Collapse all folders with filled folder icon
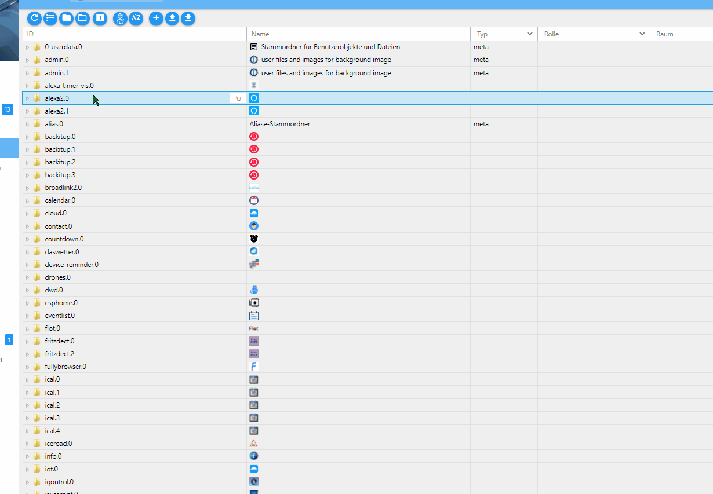Viewport: 713px width, 494px height. (x=67, y=18)
